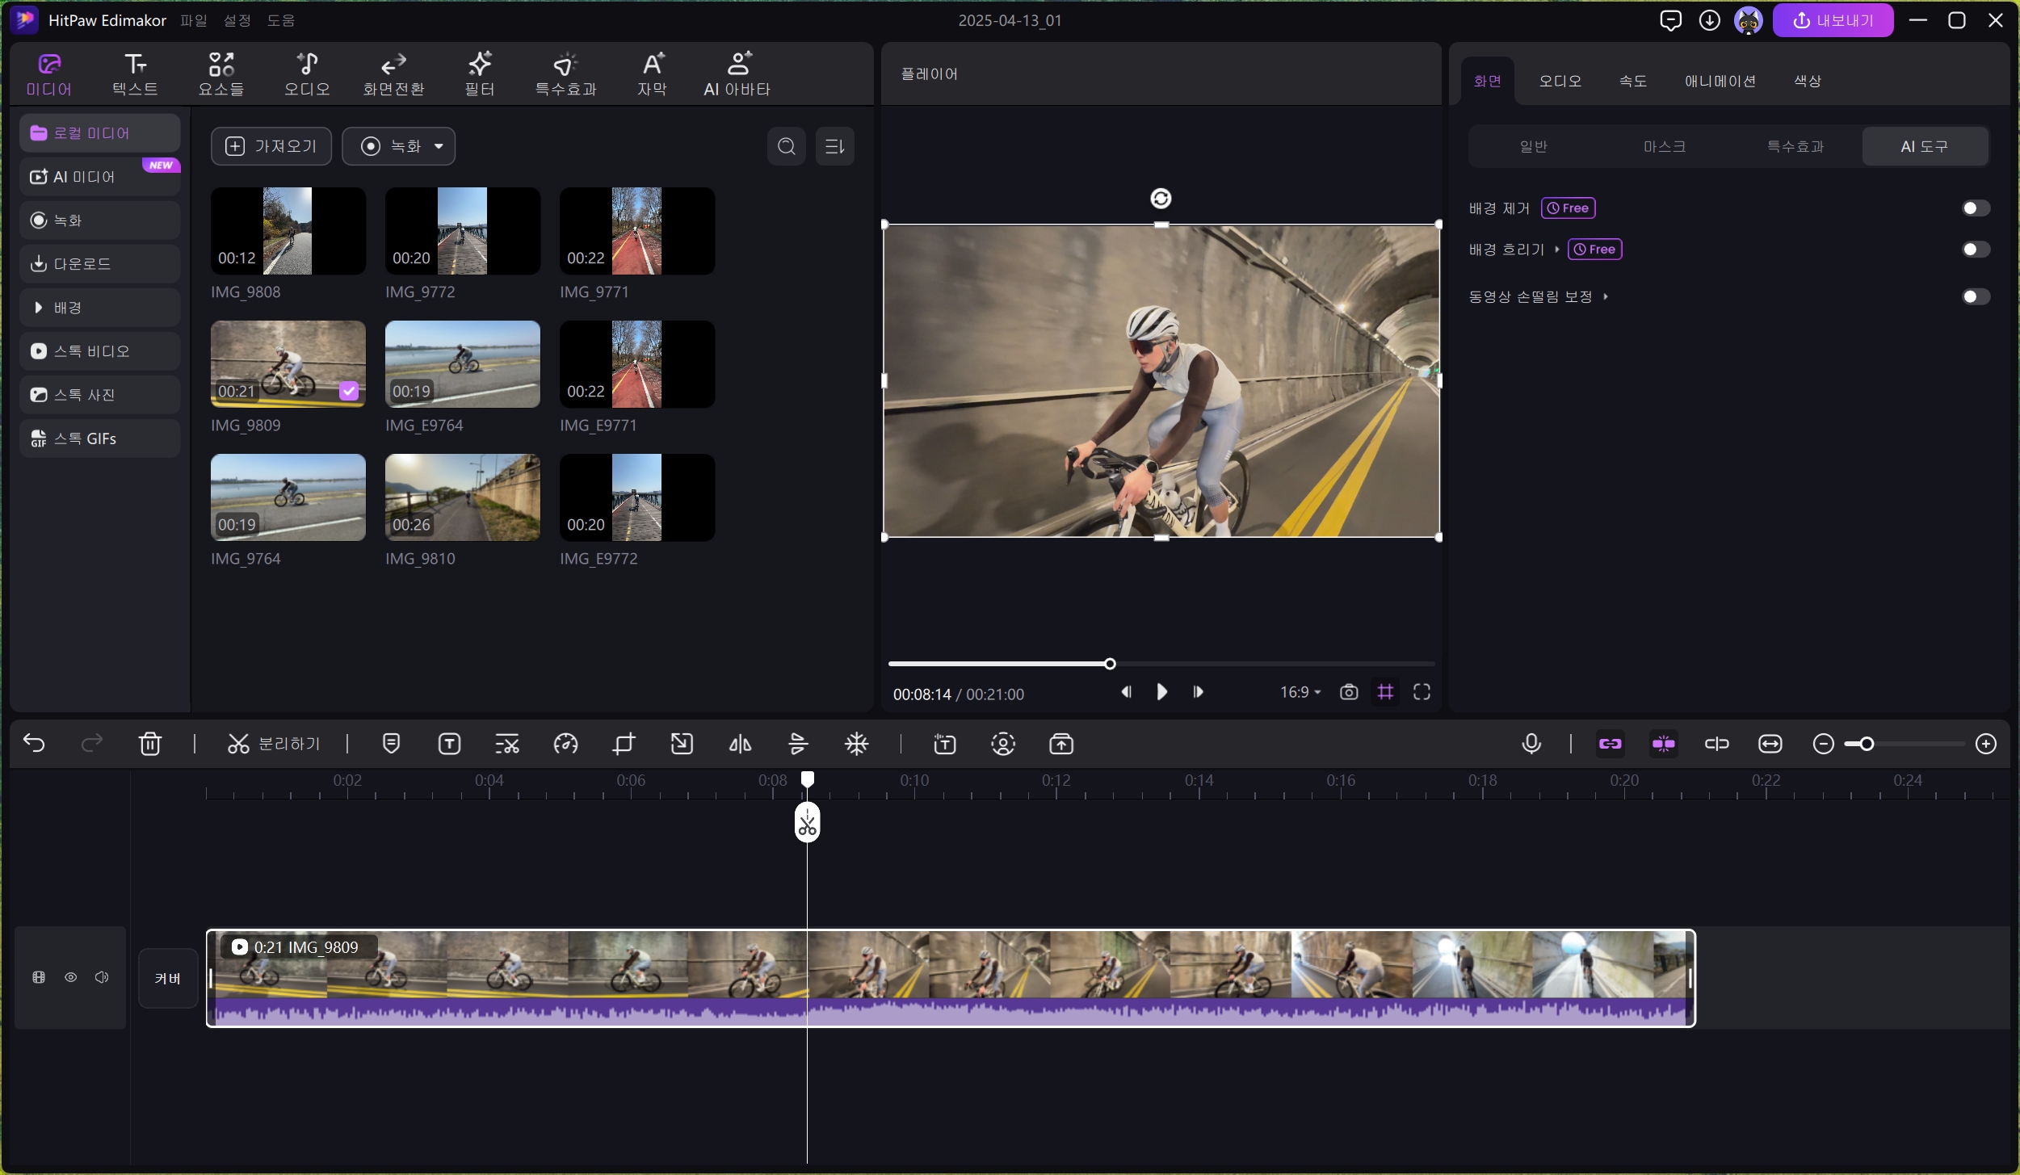Screen dimensions: 2020x1175
Task: Click the 내보내기 export button
Action: (x=1832, y=20)
